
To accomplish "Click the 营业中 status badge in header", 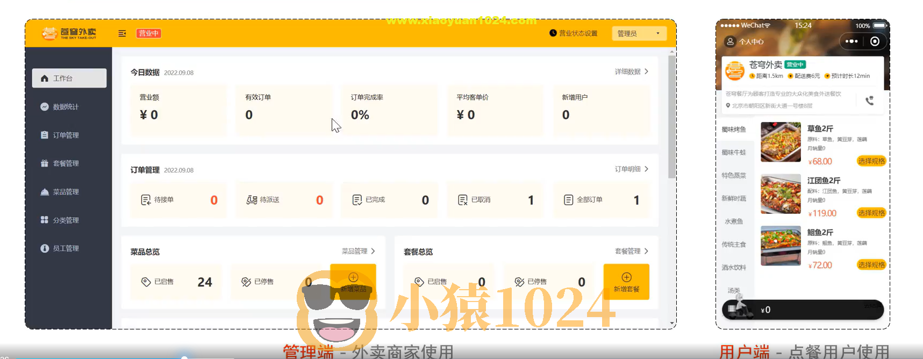I will tap(148, 33).
